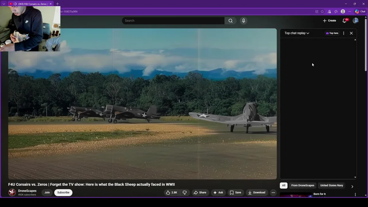This screenshot has width=368, height=207.
Task: Open the Born for It video title
Action: (319, 194)
